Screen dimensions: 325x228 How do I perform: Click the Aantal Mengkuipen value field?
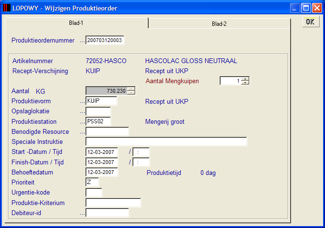[x=231, y=81]
